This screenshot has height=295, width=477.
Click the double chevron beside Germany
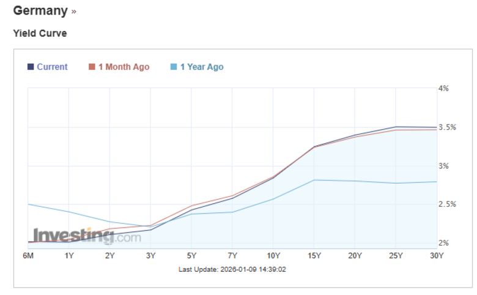(x=74, y=12)
